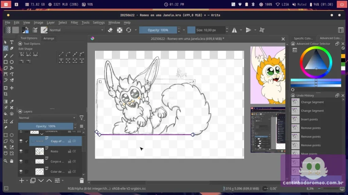Duplicate the current layer
Image resolution: width=348 pixels, height=195 pixels.
(33, 181)
